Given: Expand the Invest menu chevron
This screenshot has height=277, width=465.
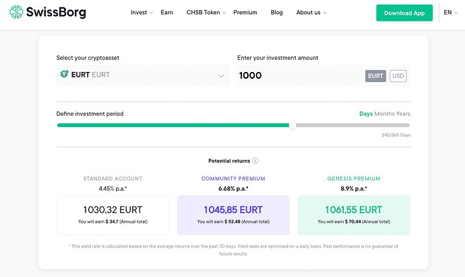Looking at the screenshot, I should 151,13.
